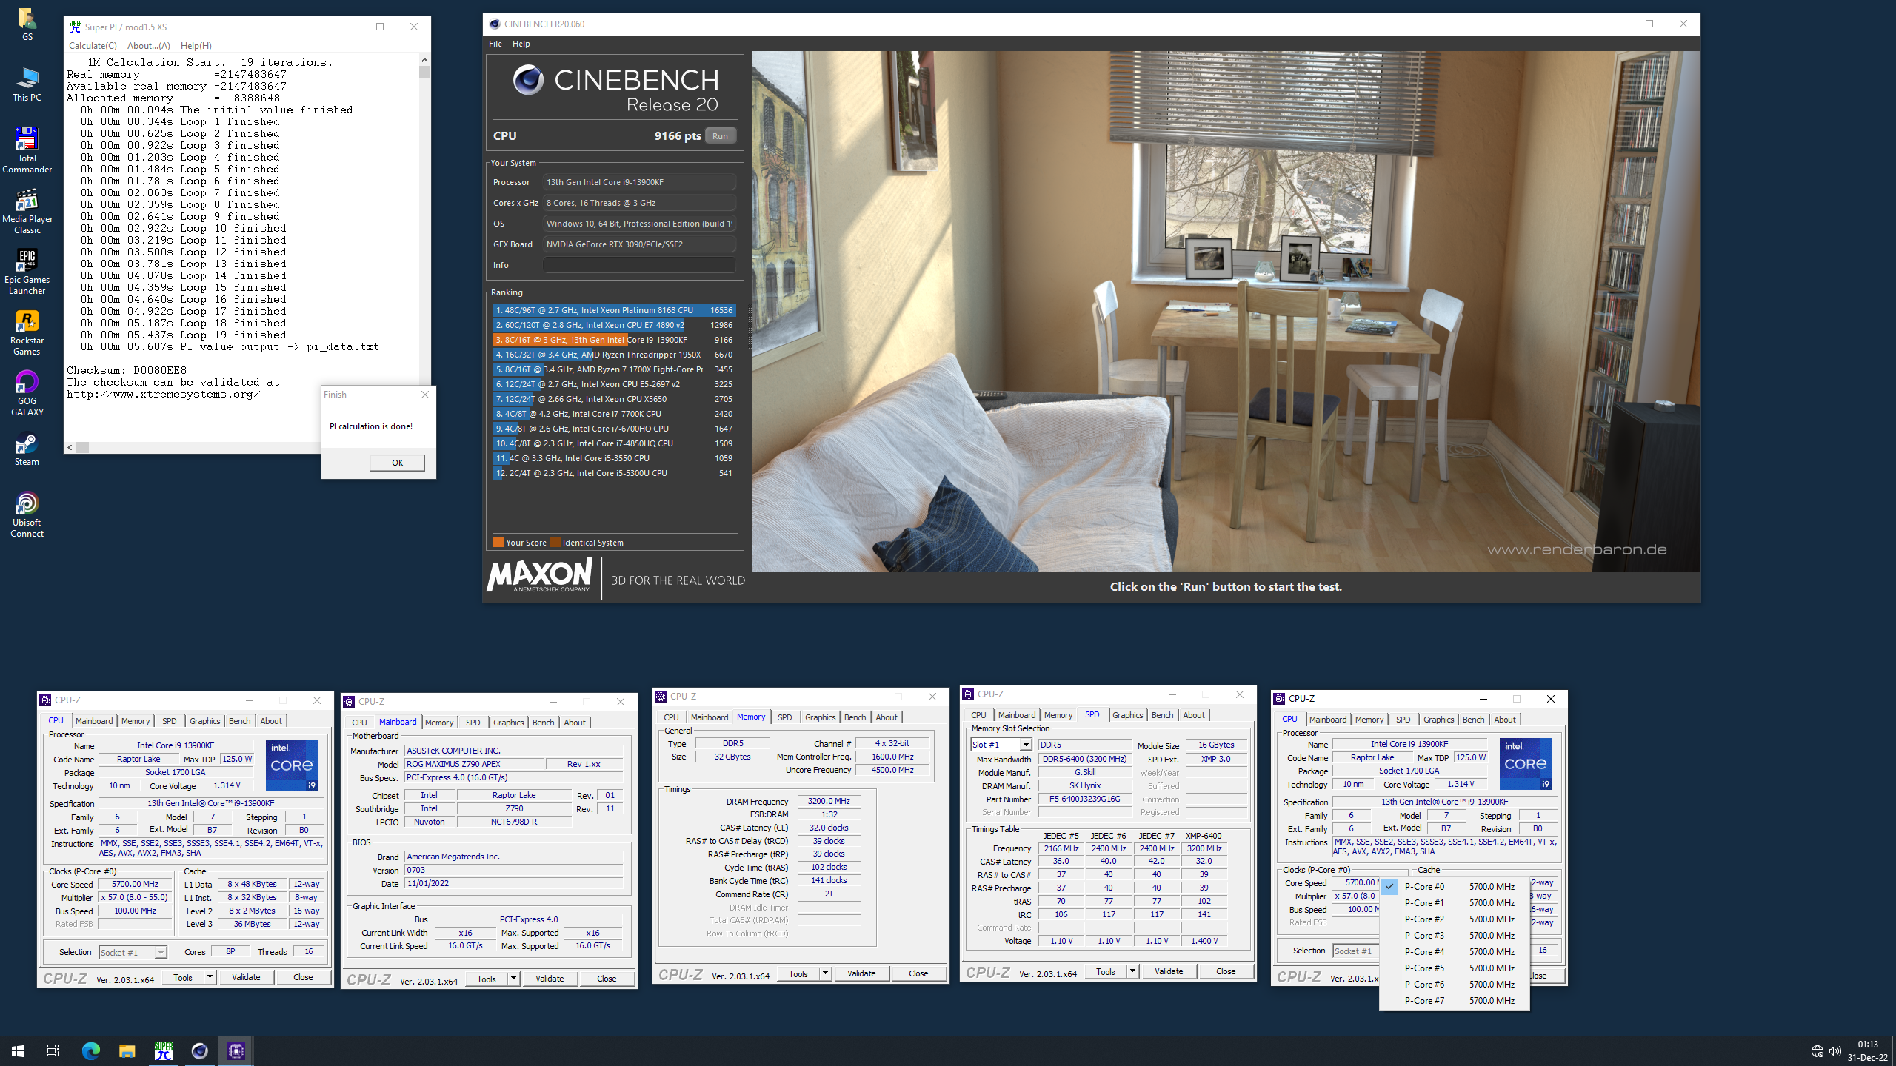This screenshot has height=1066, width=1896.
Task: Open About...(A) menu in Super PI
Action: coord(148,46)
